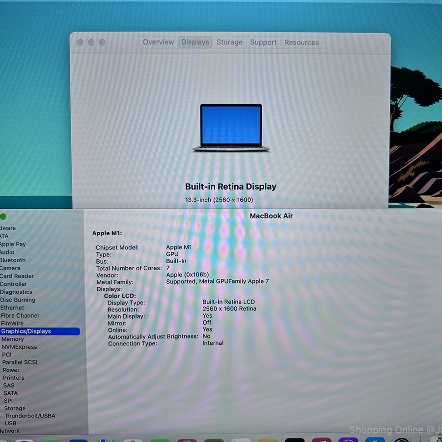Click the Bus value "Built-In"
The width and height of the screenshot is (442, 442).
pyautogui.click(x=176, y=261)
